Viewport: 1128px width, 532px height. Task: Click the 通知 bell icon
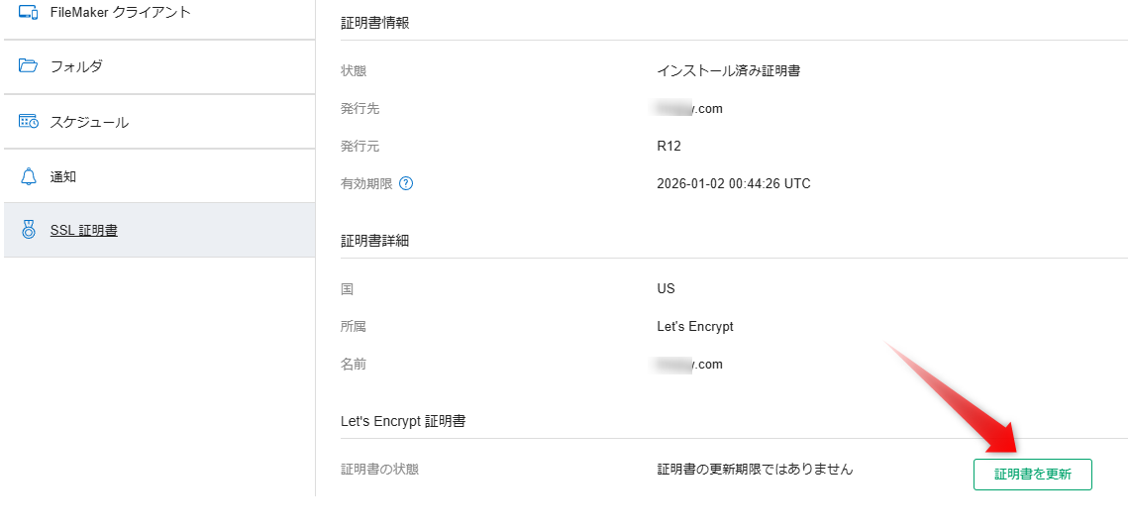pos(28,176)
